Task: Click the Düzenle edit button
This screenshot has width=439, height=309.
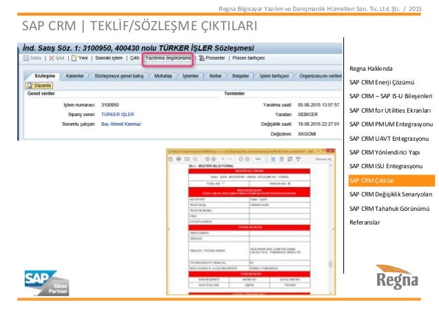Action: [x=39, y=85]
